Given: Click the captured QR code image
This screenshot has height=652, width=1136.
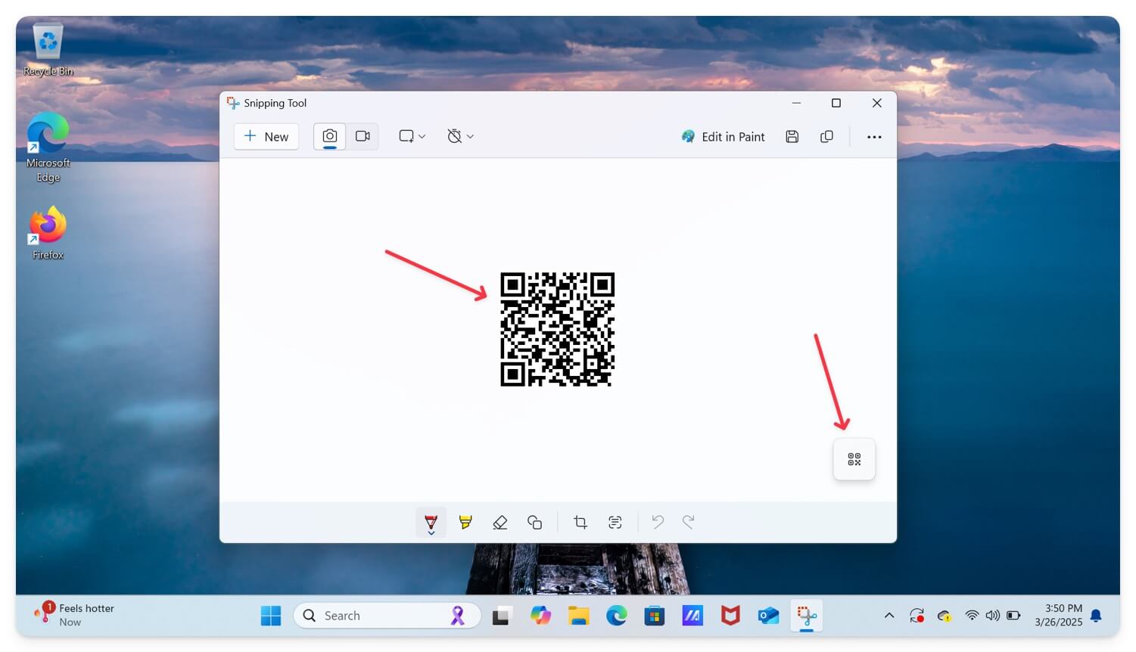Looking at the screenshot, I should 558,330.
